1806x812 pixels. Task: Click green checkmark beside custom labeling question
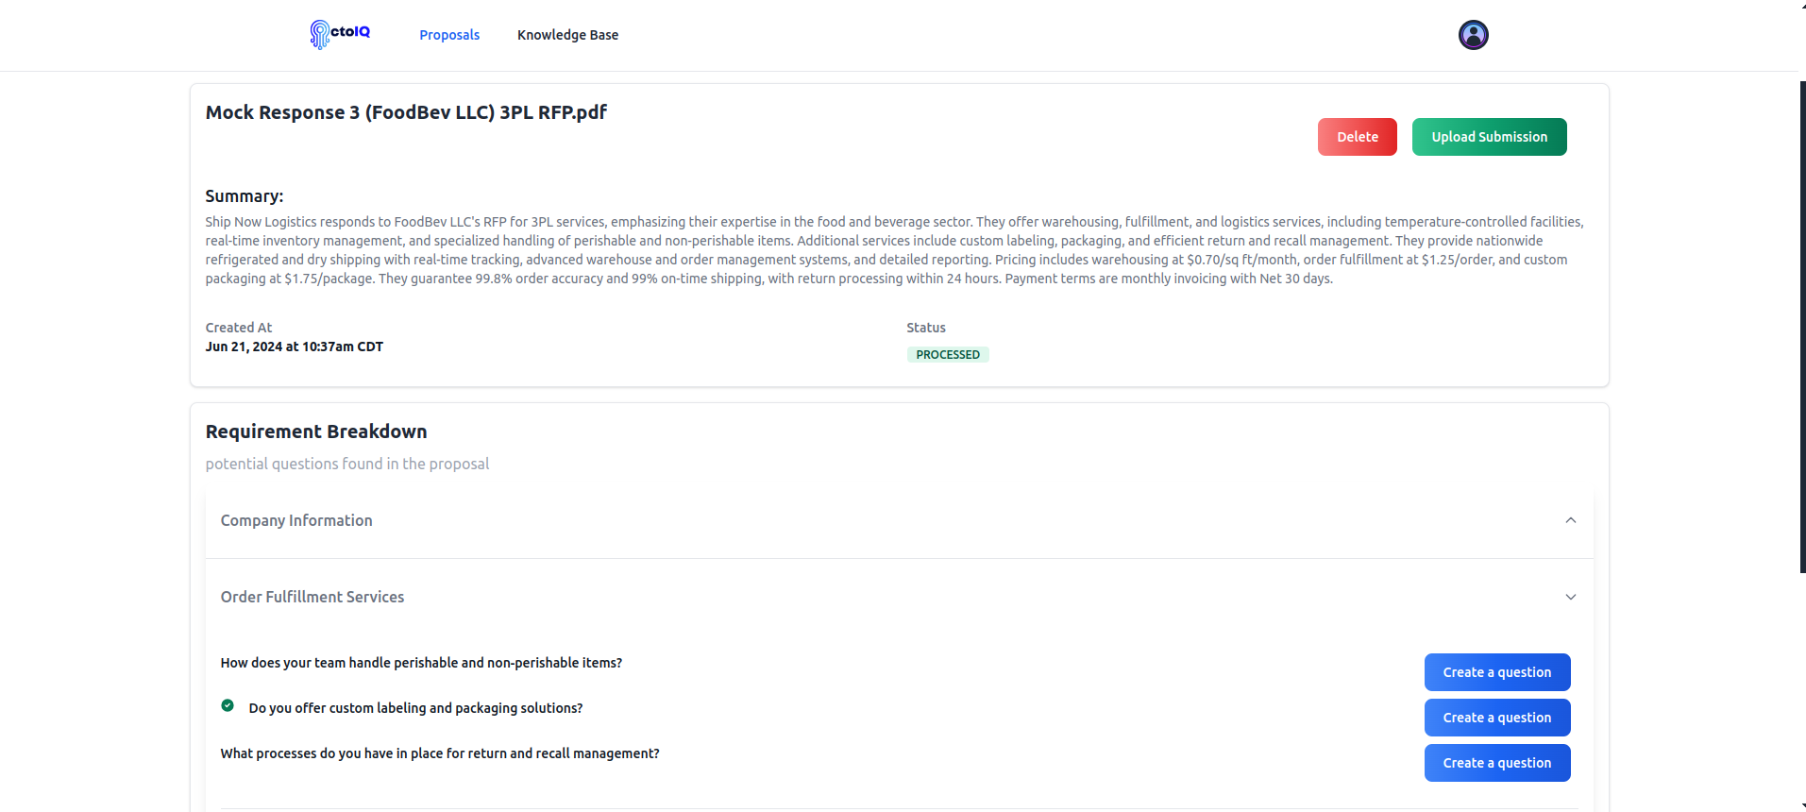coord(228,705)
